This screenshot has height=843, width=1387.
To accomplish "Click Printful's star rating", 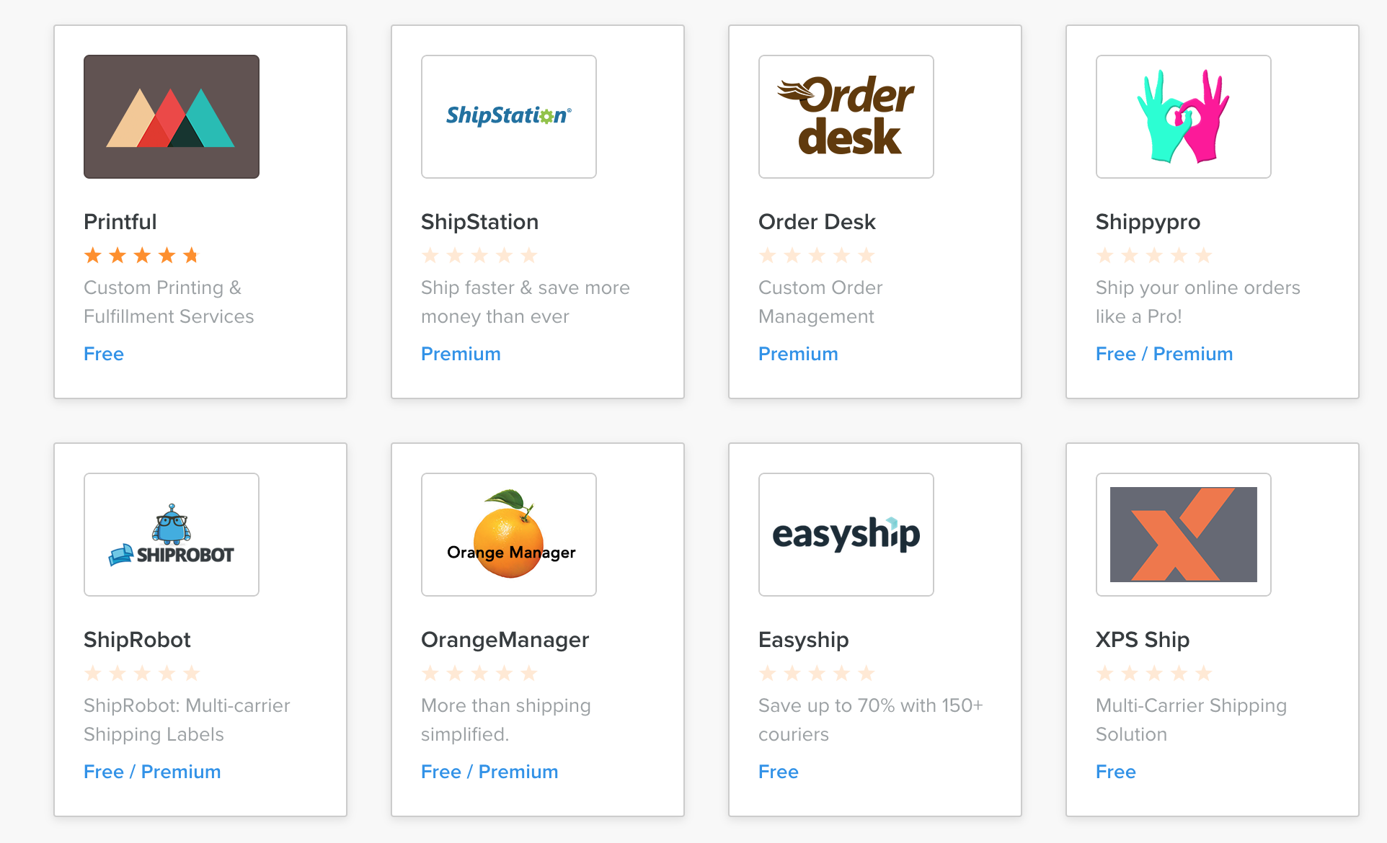I will pyautogui.click(x=141, y=255).
